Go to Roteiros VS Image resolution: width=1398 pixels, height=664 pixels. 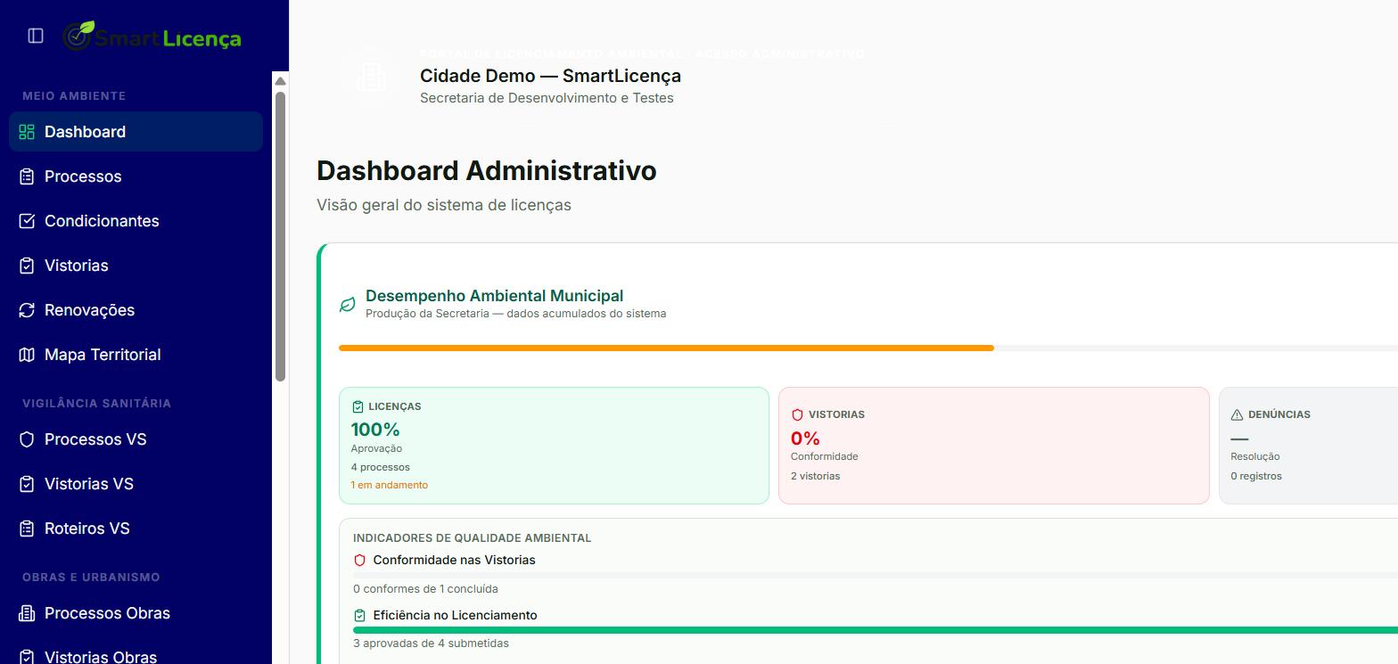tap(136, 529)
